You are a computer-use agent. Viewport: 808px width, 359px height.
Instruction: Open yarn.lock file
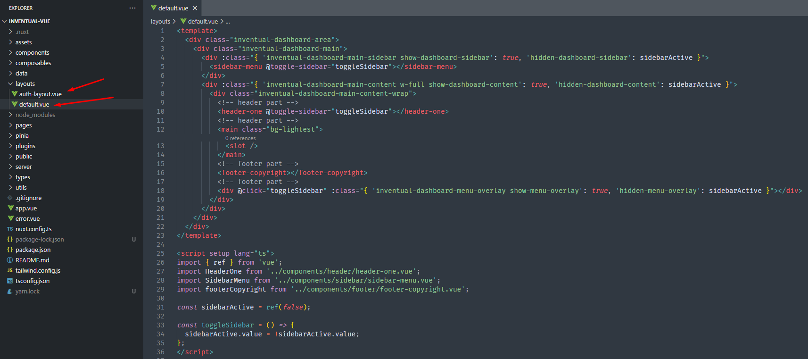(x=72, y=291)
